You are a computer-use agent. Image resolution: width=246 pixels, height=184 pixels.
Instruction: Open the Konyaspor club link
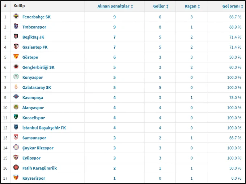pos(33,78)
